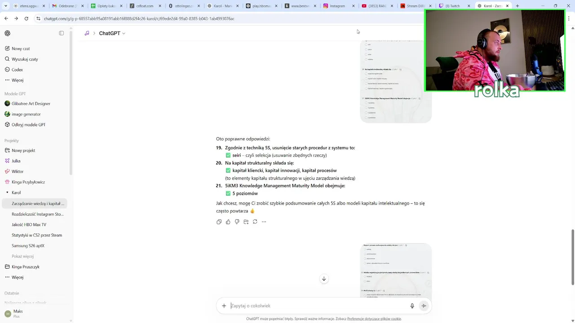Open the Kinga Pruszczyk project

(x=34, y=267)
